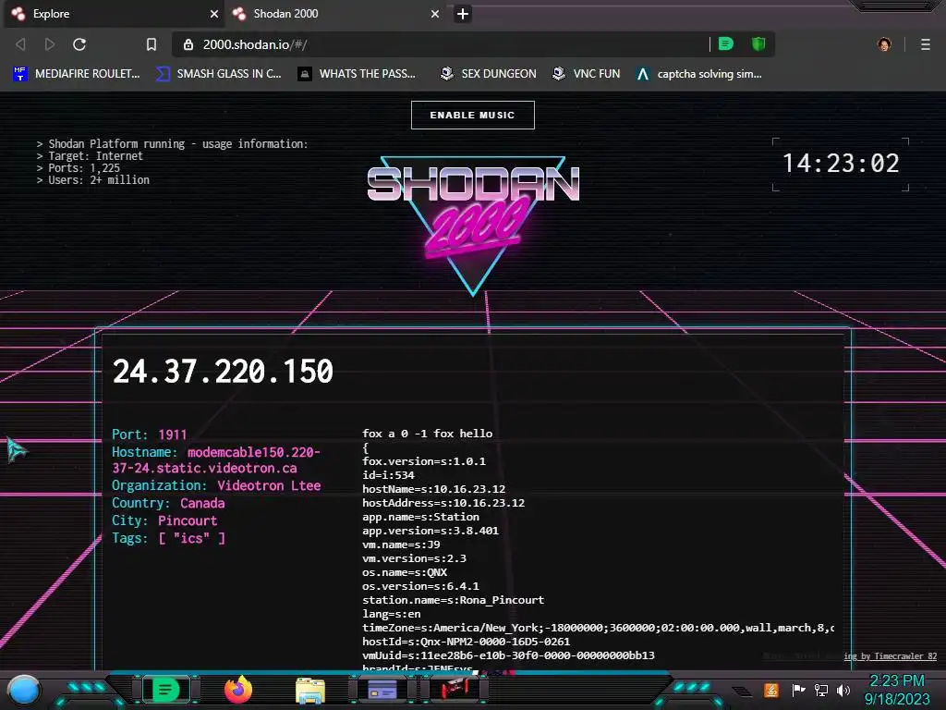This screenshot has height=710, width=946.
Task: Click the IP address 24.37.220.150 heading
Action: (223, 371)
